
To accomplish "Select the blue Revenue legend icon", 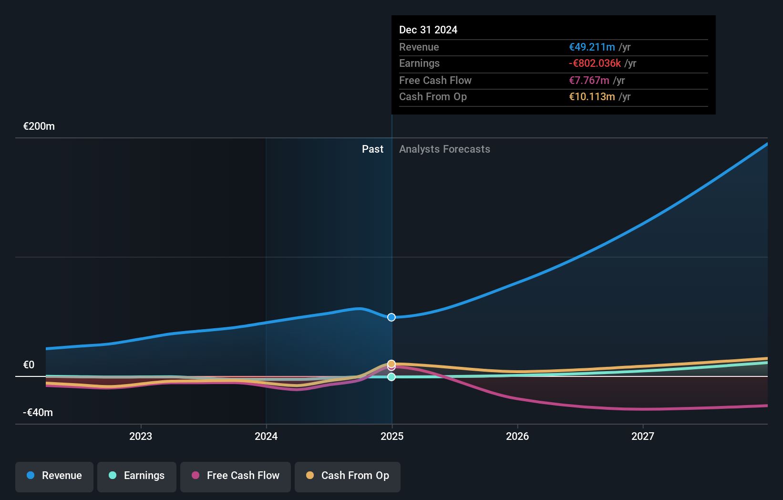I will pyautogui.click(x=30, y=476).
